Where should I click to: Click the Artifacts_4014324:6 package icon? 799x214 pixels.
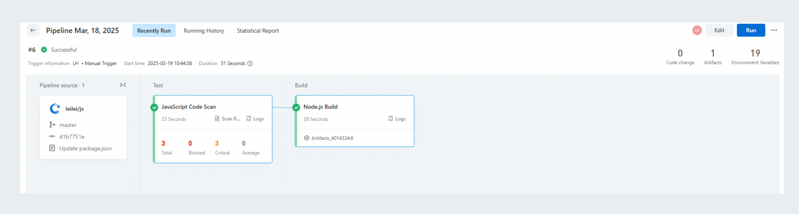click(307, 138)
